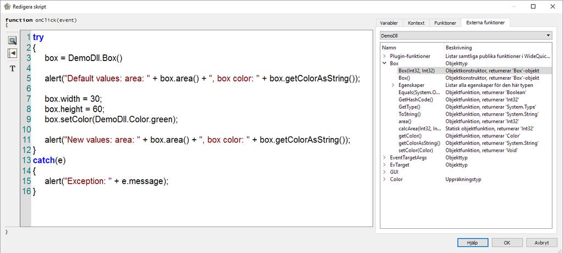Select the Box(Int32, Int32) constructor row

[466, 71]
